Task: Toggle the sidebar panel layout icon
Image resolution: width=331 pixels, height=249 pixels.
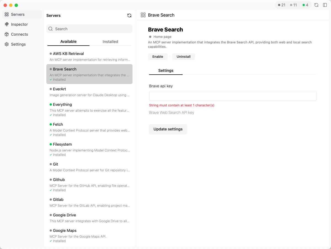Action: 325,5
